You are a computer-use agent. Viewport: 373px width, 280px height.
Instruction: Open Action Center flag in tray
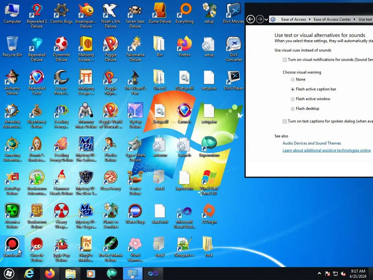(328, 274)
